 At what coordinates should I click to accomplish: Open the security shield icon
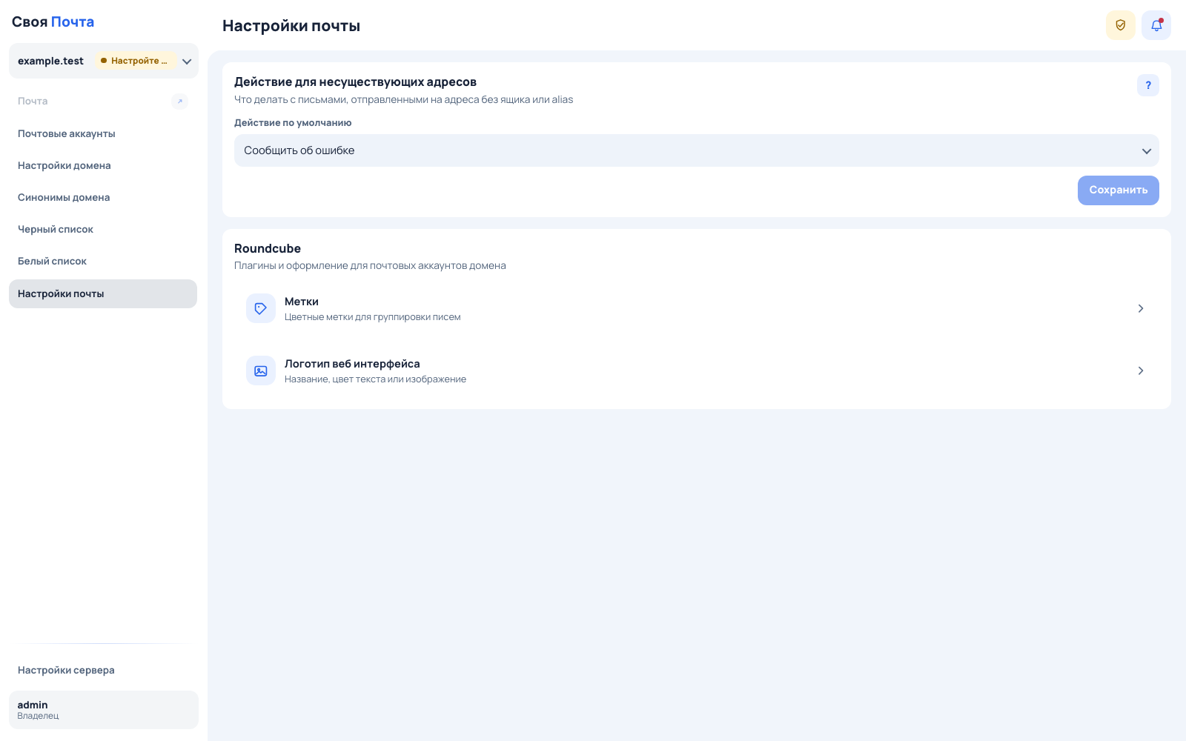click(1120, 25)
